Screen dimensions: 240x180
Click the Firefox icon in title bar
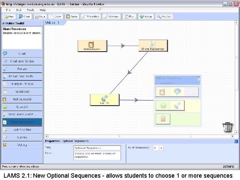3,4
